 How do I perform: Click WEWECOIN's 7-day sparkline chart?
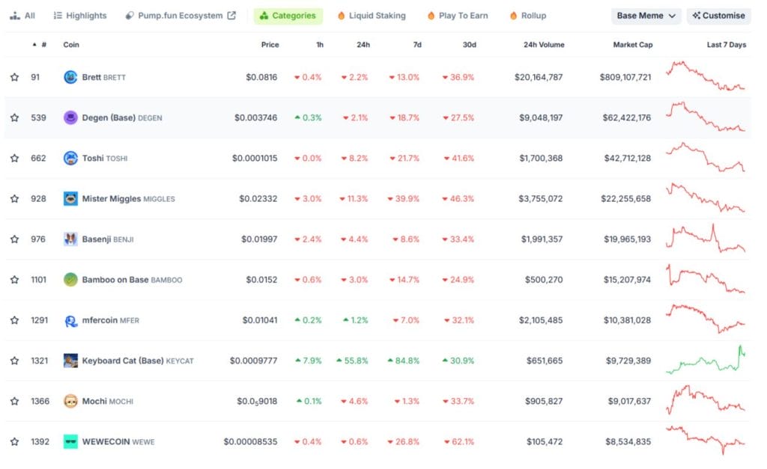point(706,440)
